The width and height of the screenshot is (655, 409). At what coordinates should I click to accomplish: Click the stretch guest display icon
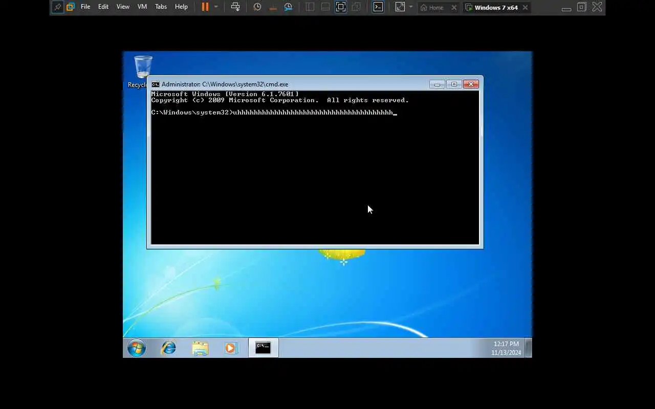click(x=400, y=7)
